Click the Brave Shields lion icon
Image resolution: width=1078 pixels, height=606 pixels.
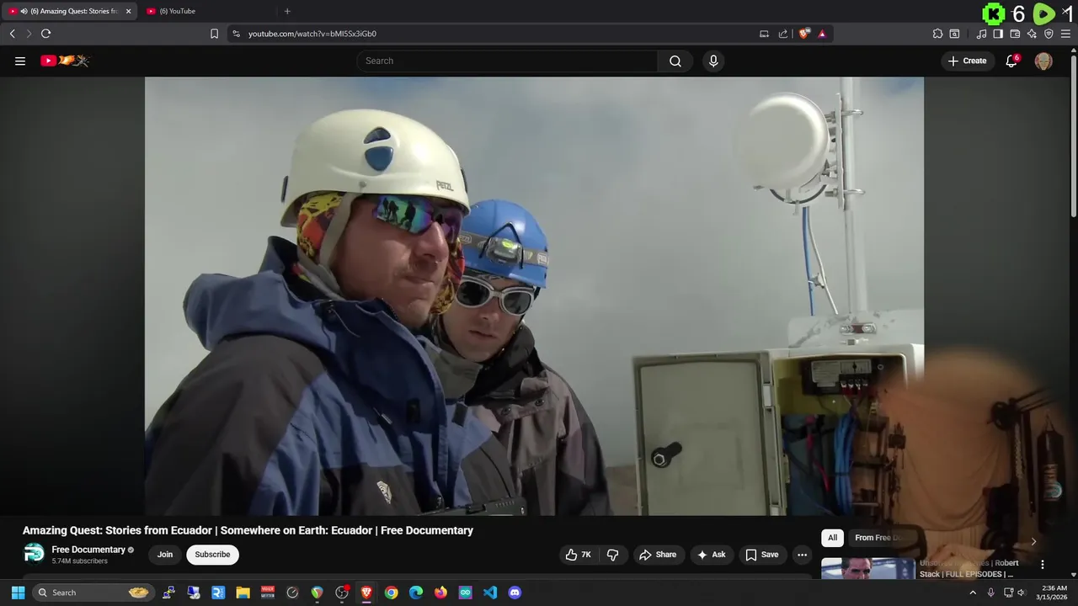coord(804,34)
